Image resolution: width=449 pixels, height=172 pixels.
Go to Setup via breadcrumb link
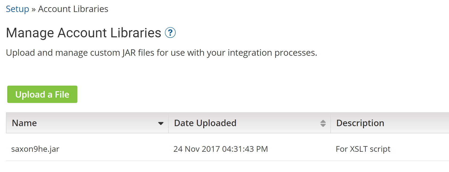pyautogui.click(x=17, y=9)
